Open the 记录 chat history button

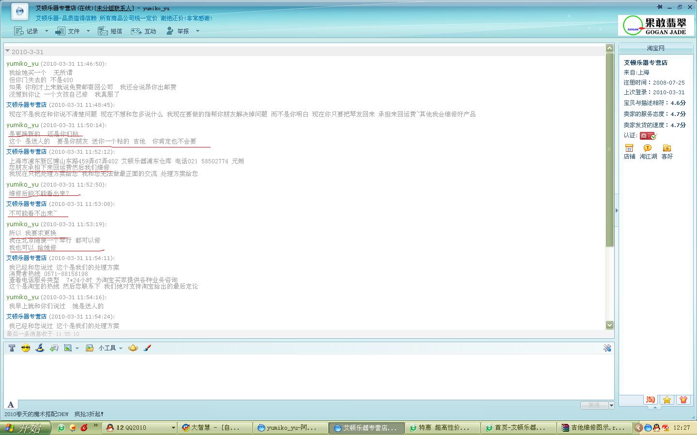(x=26, y=31)
